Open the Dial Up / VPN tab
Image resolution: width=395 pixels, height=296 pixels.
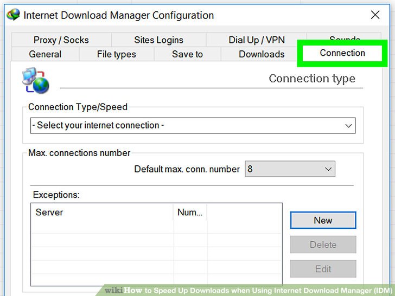point(257,40)
